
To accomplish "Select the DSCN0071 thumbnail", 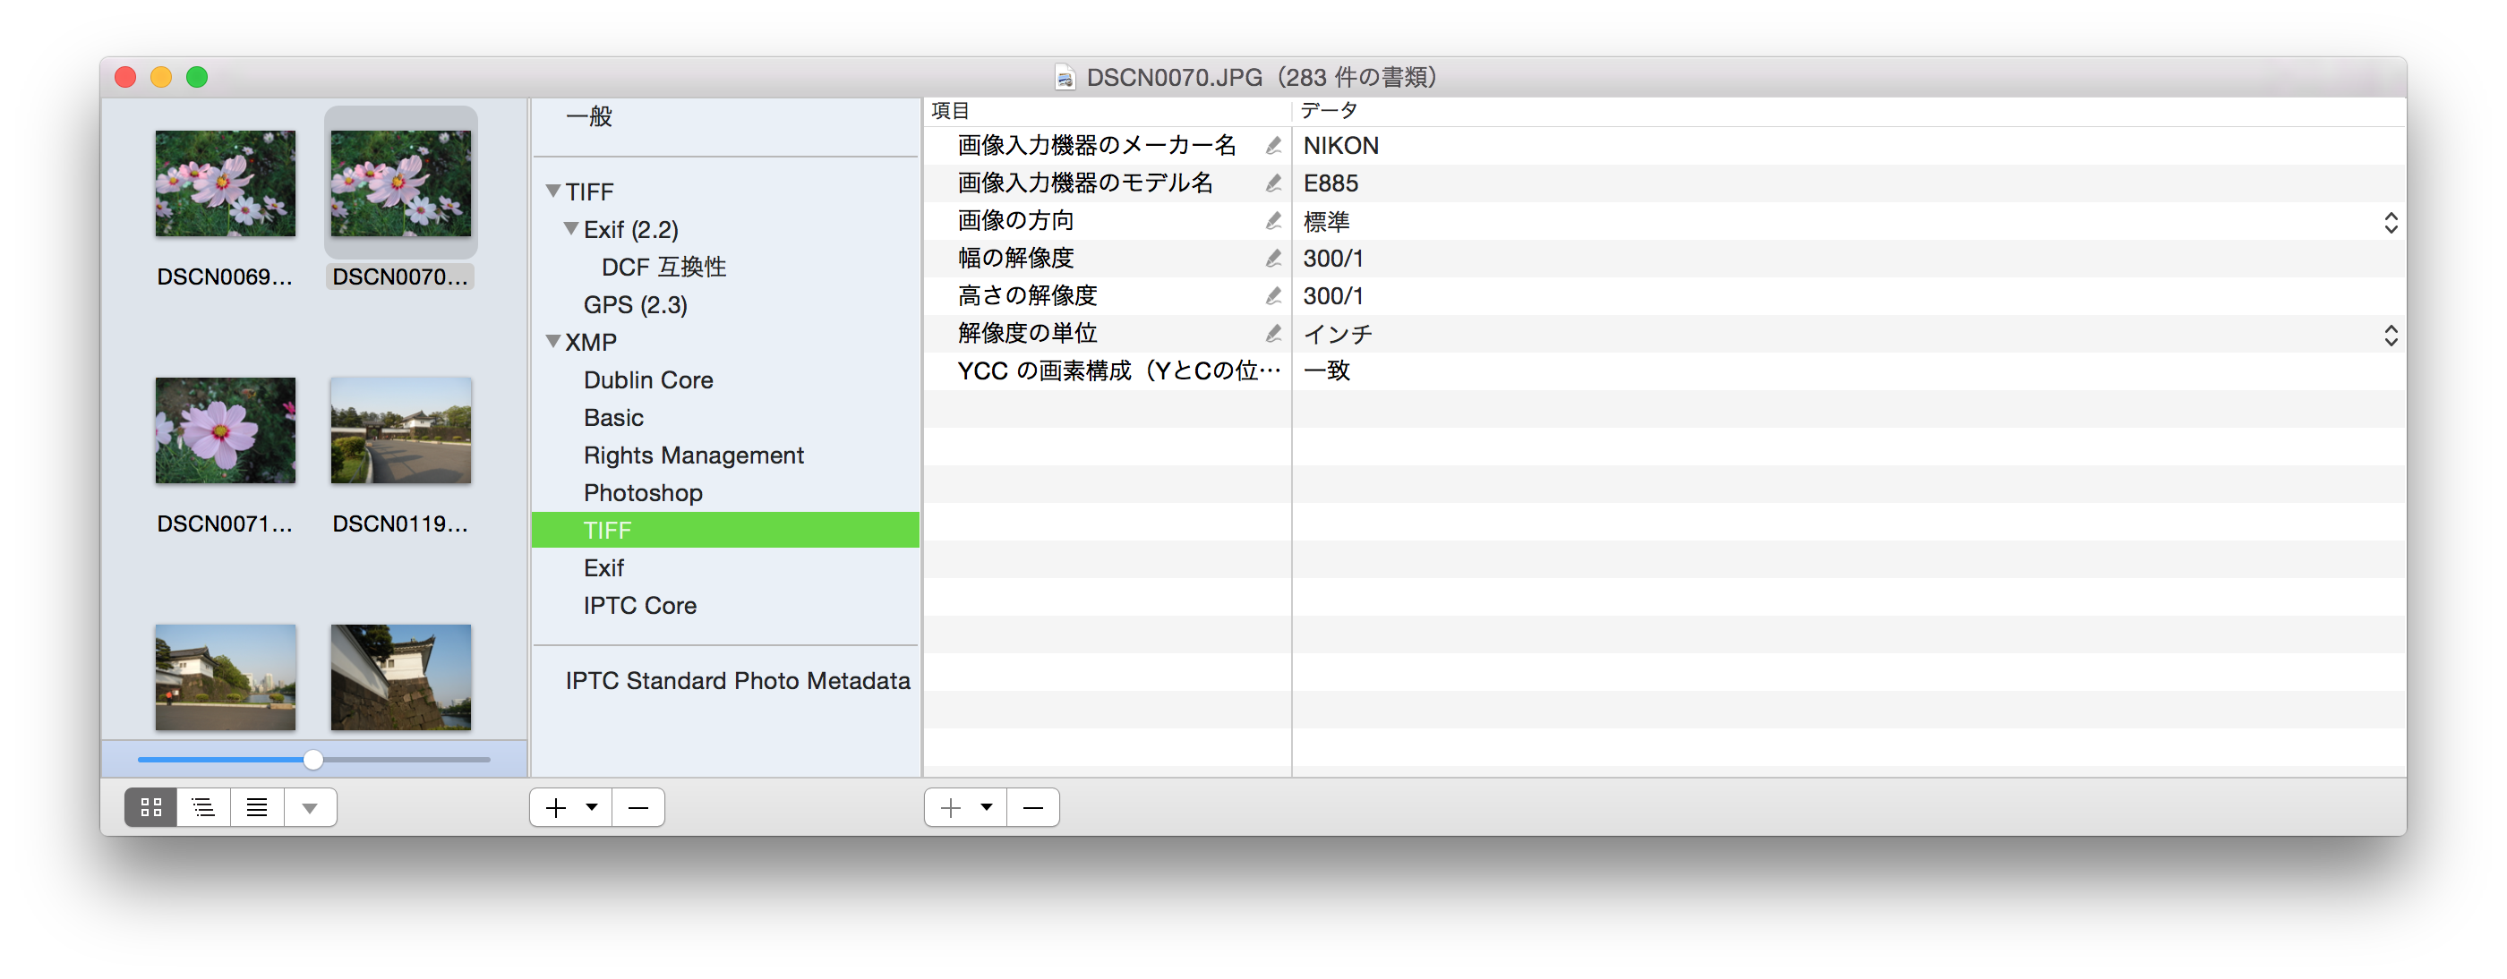I will (x=225, y=430).
